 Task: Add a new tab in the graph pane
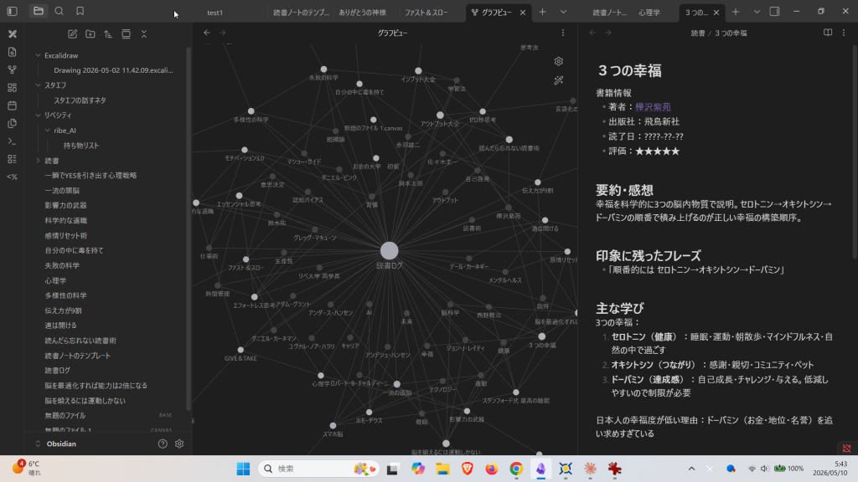[542, 12]
